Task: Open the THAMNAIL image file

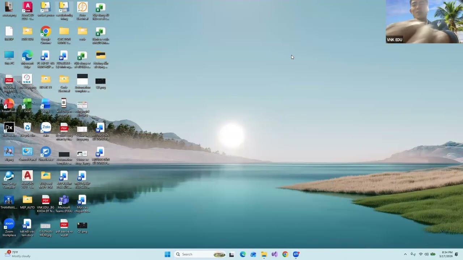Action: point(9,202)
